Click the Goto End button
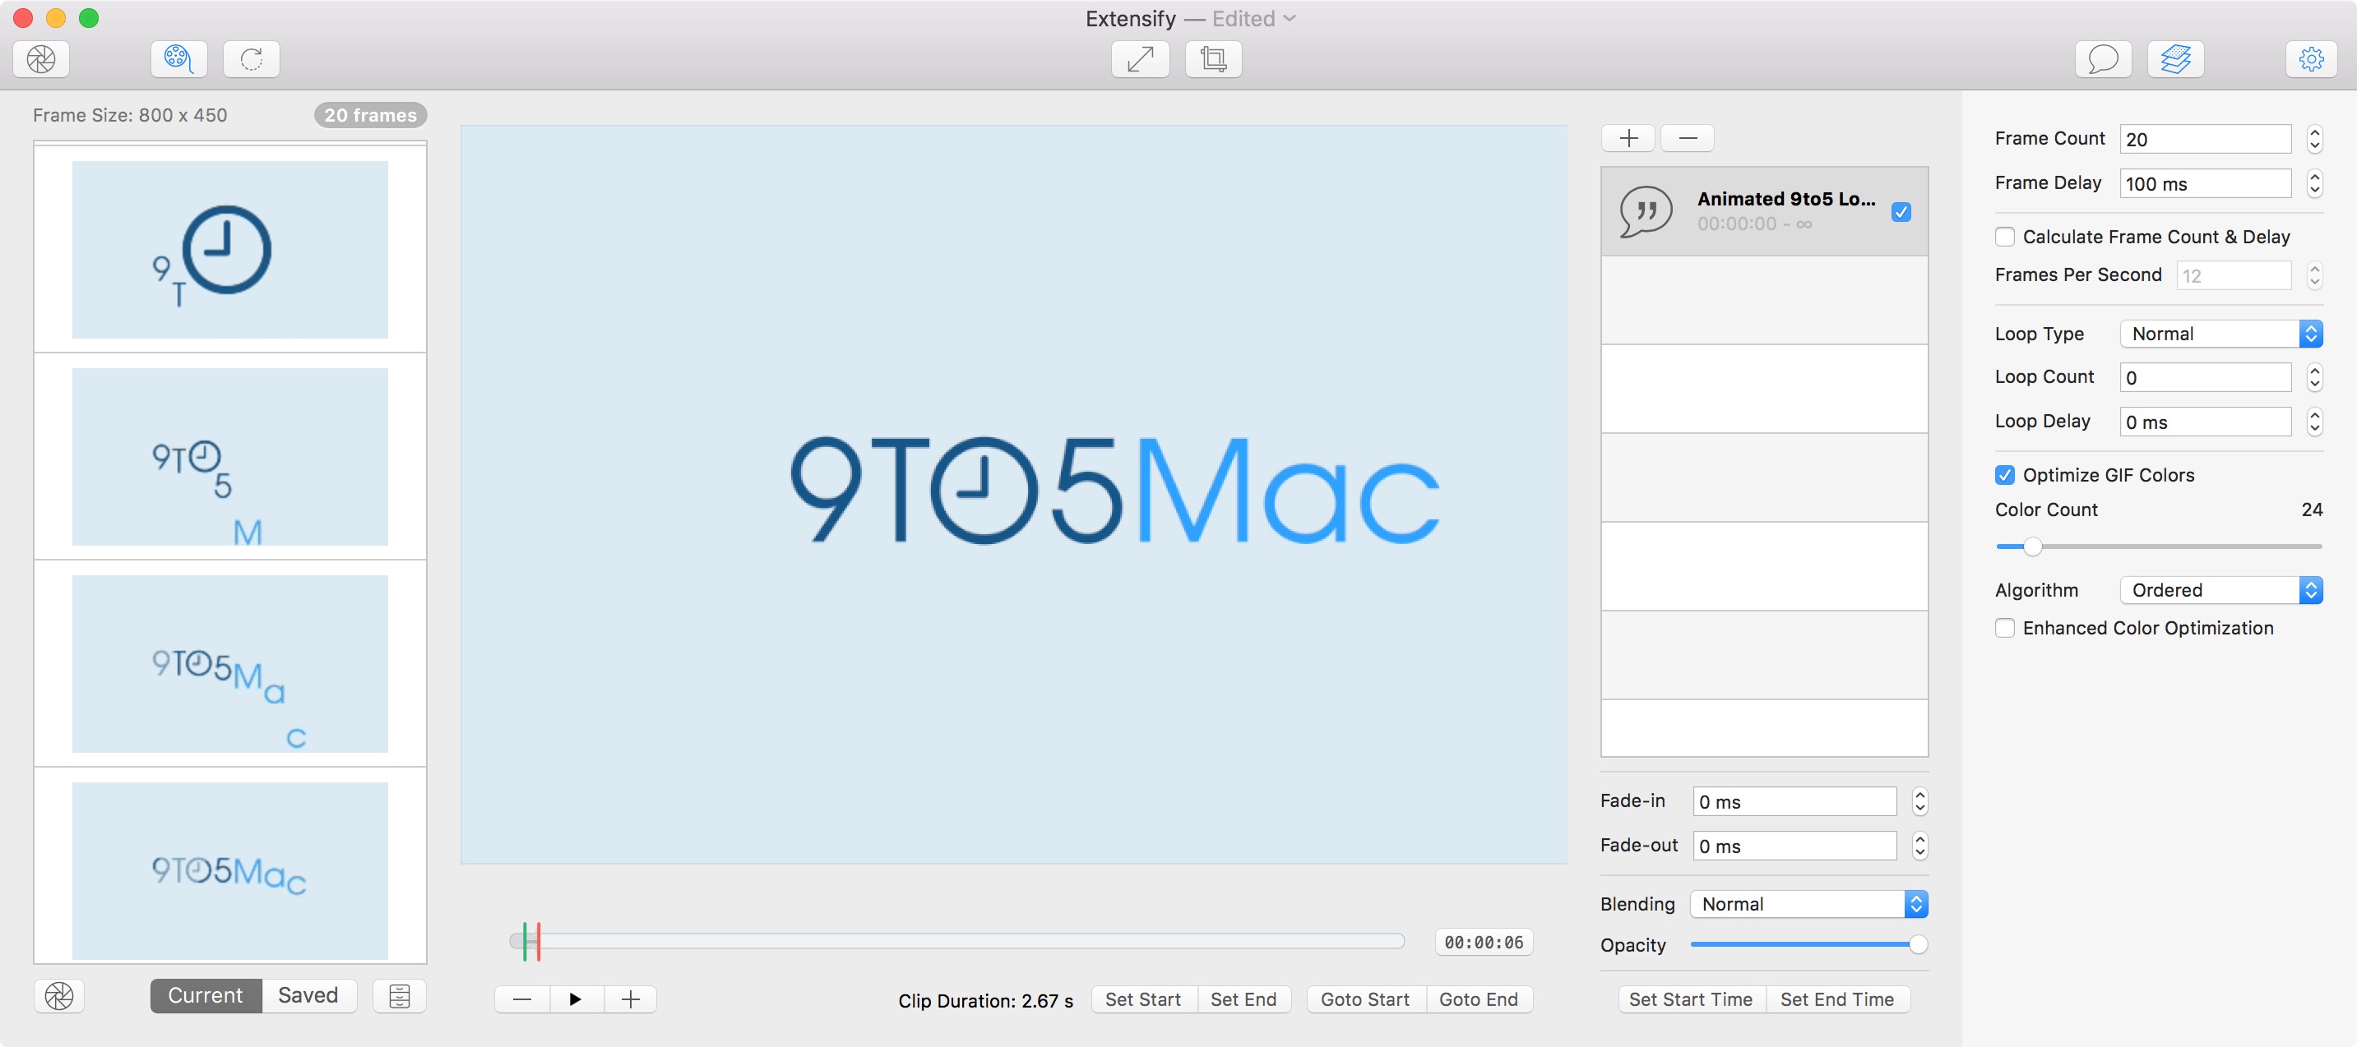Screen dimensions: 2357x1047 tap(1478, 999)
